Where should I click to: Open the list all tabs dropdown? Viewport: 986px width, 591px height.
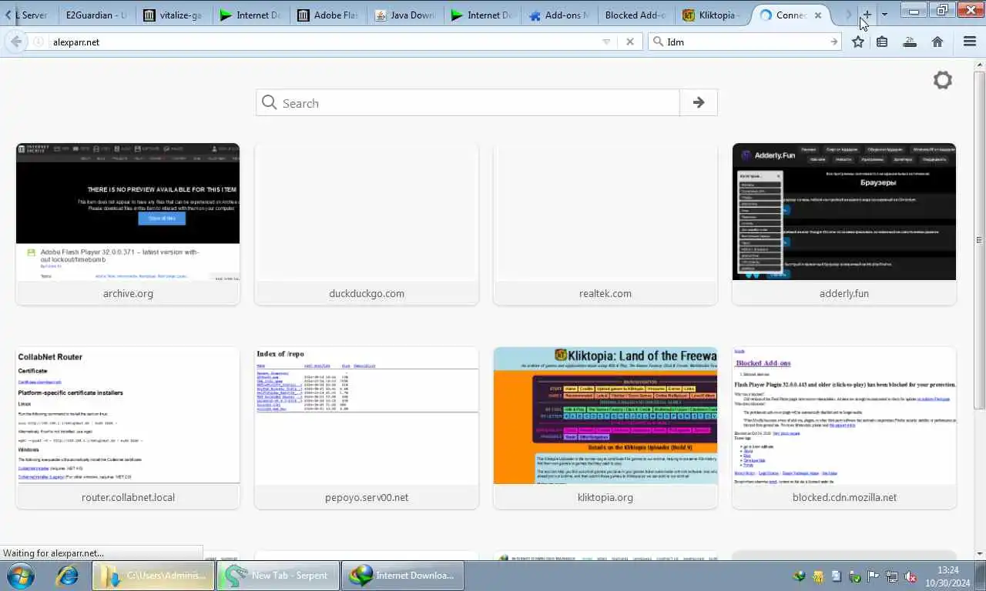point(884,15)
